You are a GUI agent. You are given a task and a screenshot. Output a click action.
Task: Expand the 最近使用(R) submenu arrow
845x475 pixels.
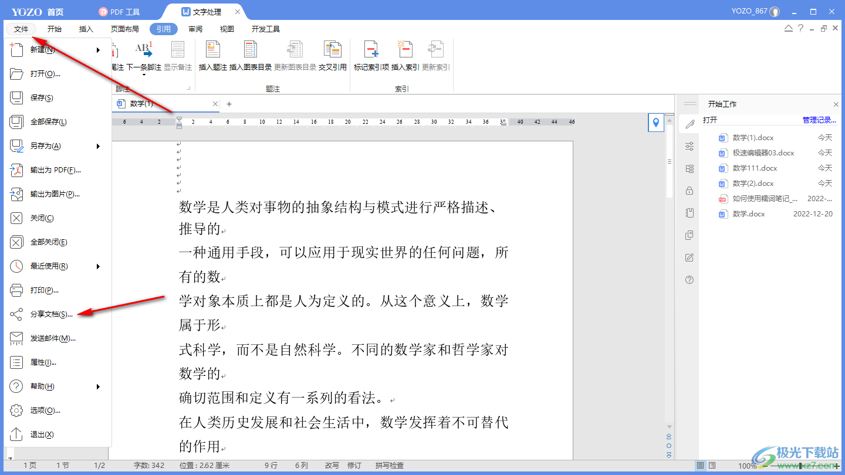coord(99,266)
